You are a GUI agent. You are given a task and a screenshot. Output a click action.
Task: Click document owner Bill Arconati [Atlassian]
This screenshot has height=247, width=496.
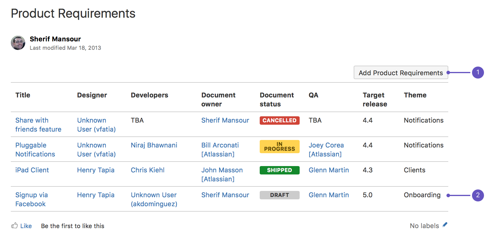[x=220, y=150]
